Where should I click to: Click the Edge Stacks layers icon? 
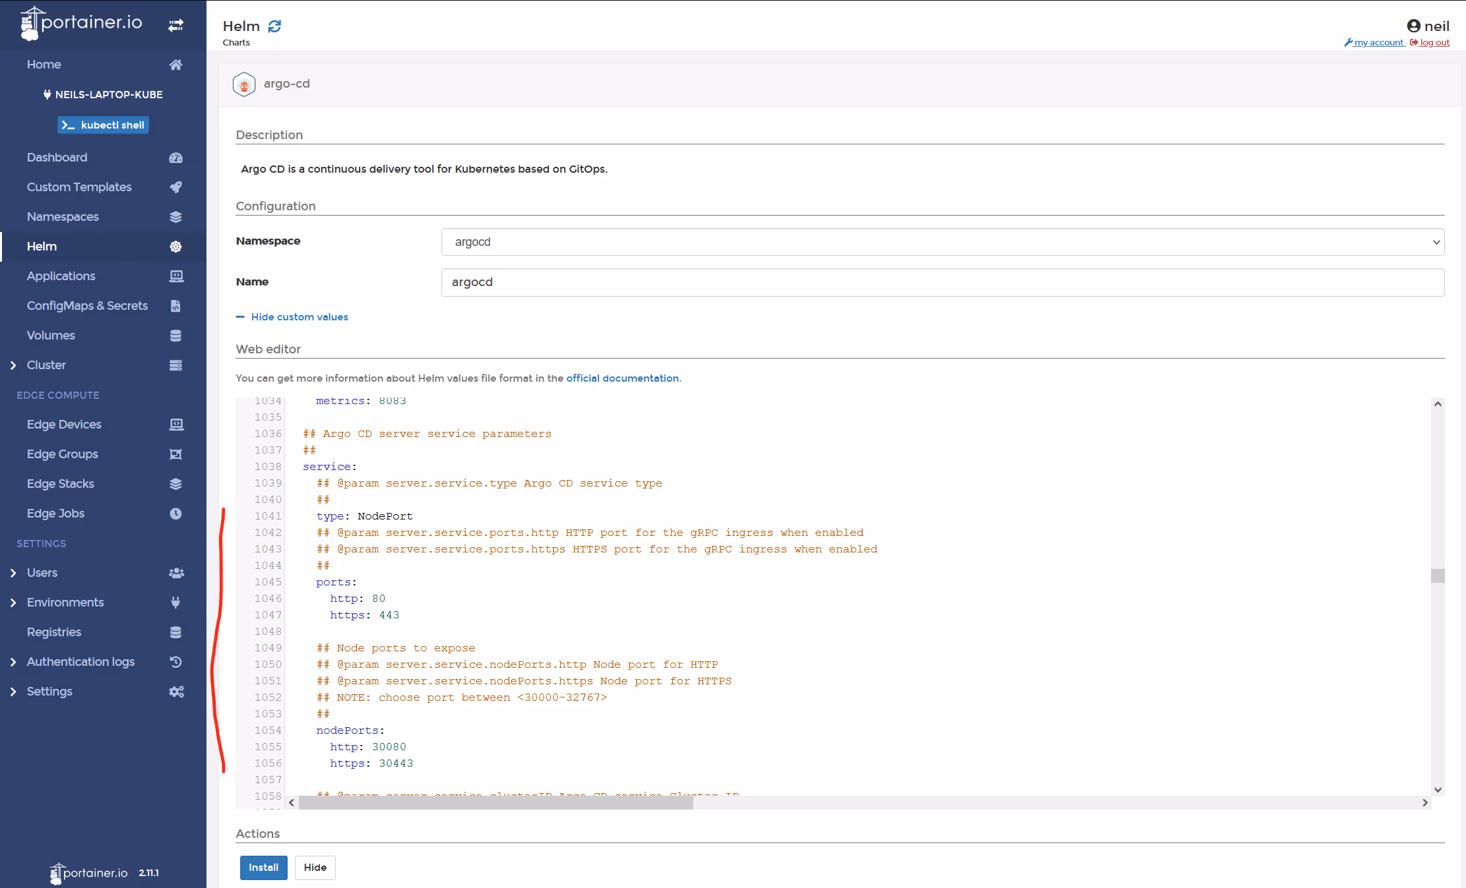coord(175,484)
